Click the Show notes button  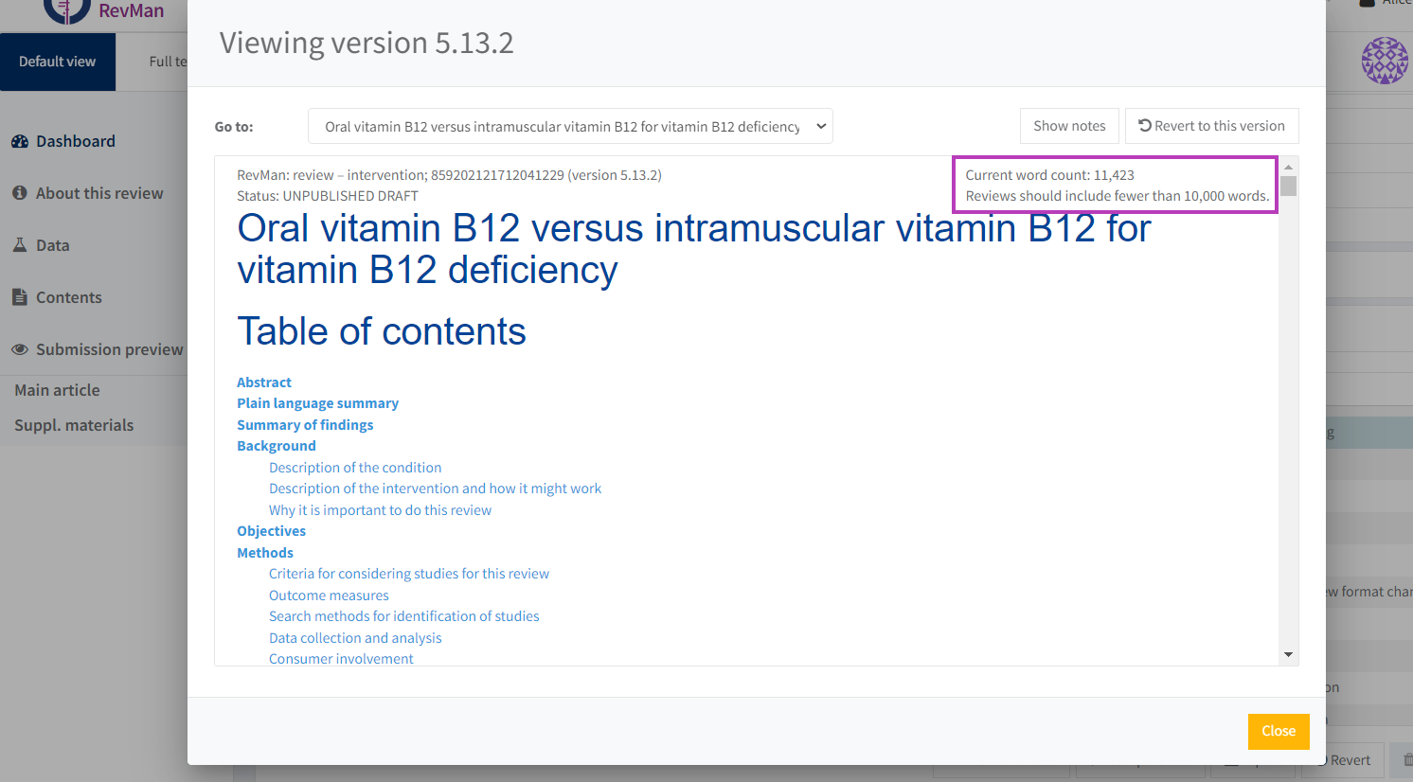[1069, 126]
